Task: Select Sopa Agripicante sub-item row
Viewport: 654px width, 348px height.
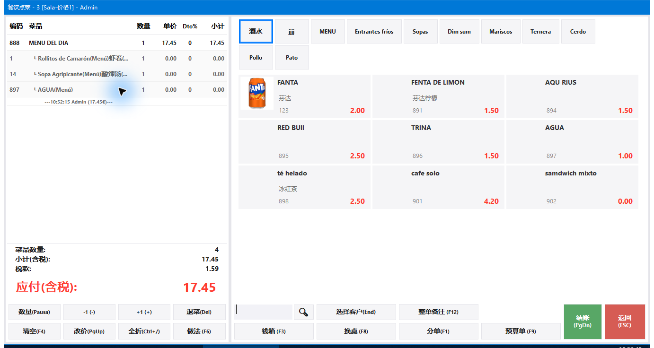Action: (x=117, y=74)
